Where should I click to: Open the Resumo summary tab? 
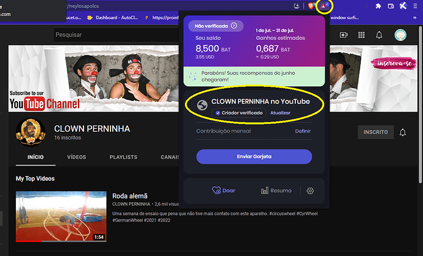pyautogui.click(x=276, y=190)
